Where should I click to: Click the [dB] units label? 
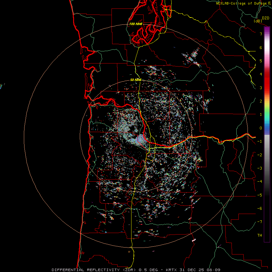[x=258, y=21]
